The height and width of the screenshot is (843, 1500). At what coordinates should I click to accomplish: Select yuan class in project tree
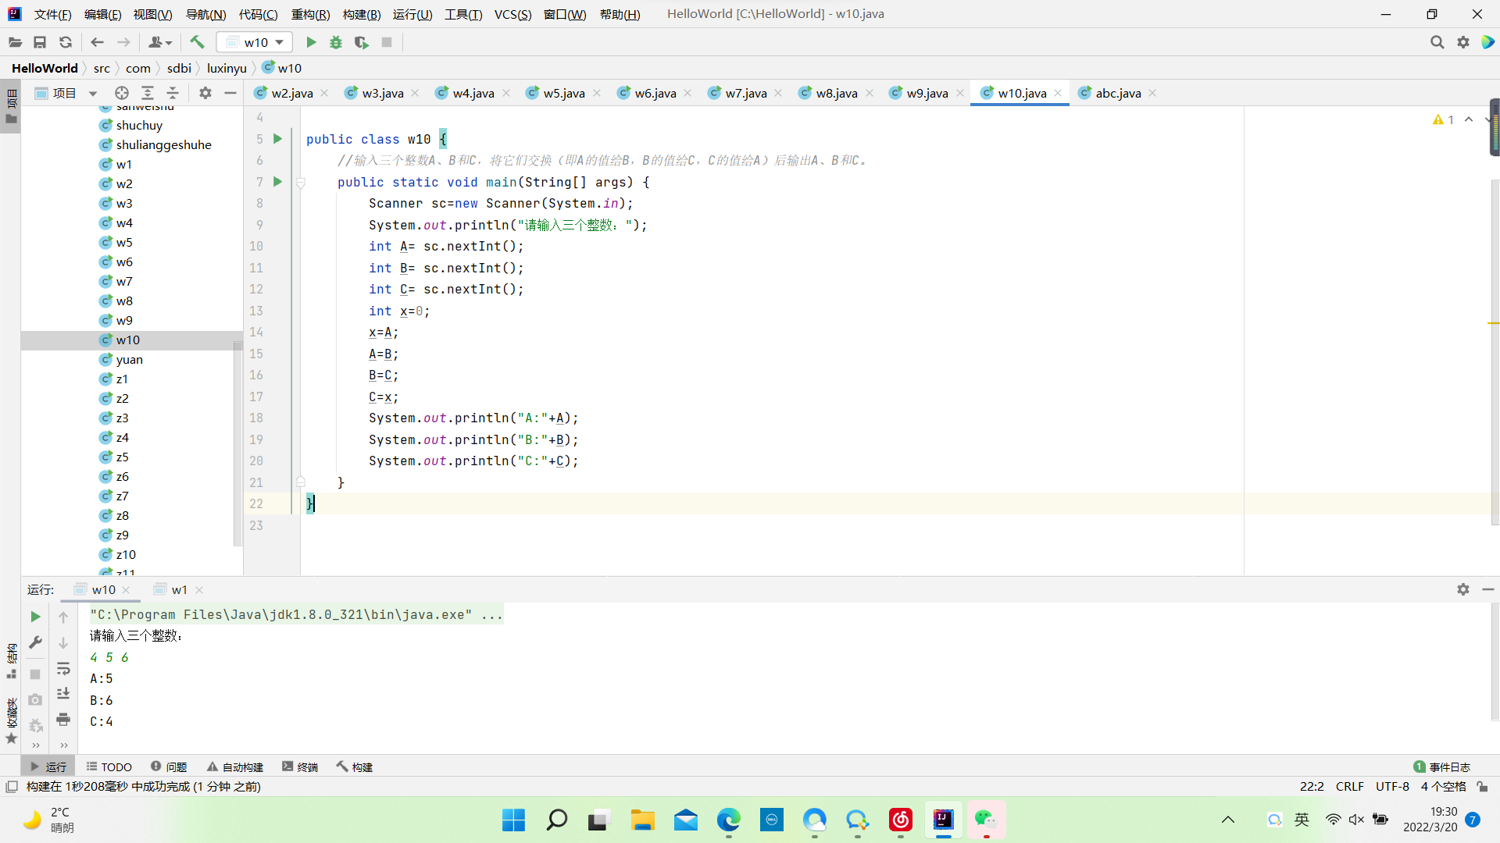click(129, 359)
